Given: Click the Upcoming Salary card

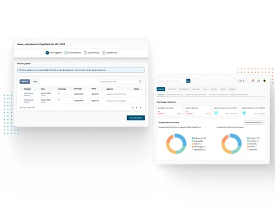Looking at the screenshot, I should pos(197,111).
